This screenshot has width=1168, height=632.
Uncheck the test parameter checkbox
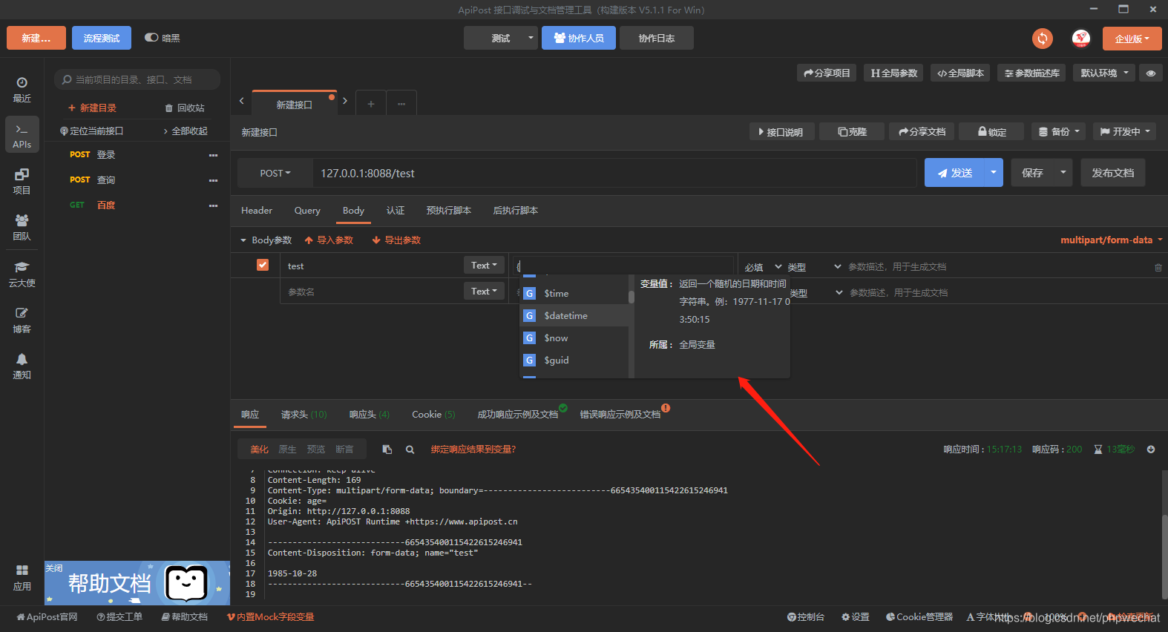pos(263,265)
